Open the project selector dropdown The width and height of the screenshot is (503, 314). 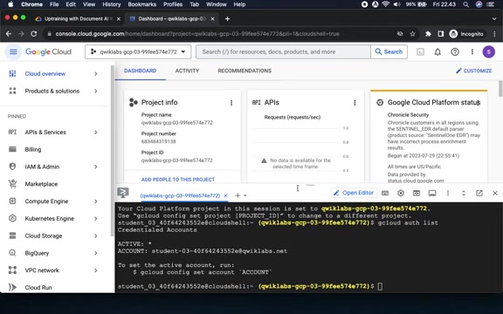[x=138, y=51]
